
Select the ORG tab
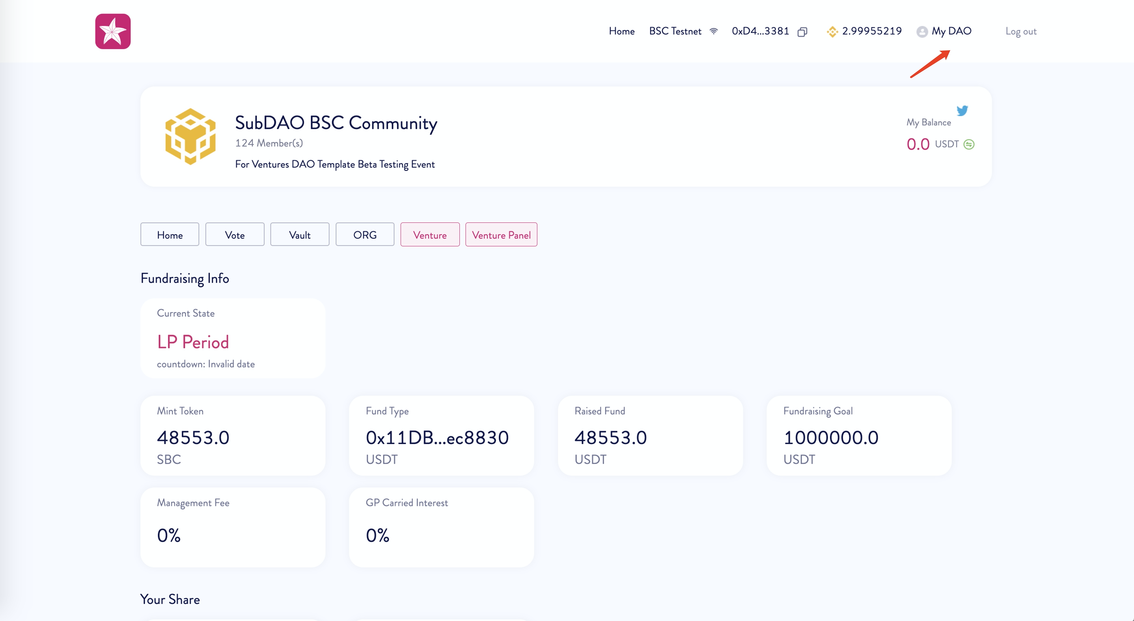364,235
